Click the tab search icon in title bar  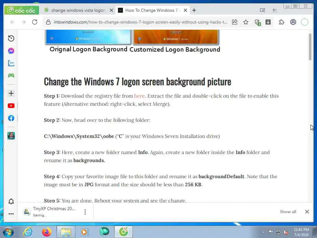[263, 10]
